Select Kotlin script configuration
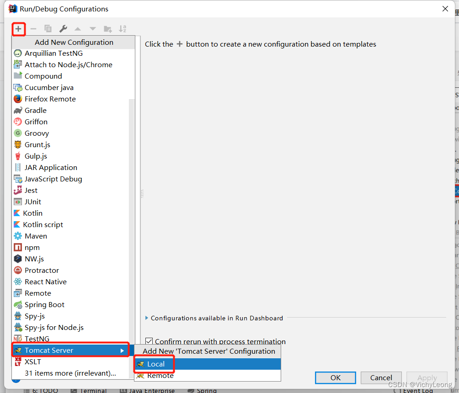Screen dimensions: 459x393 (70, 224)
